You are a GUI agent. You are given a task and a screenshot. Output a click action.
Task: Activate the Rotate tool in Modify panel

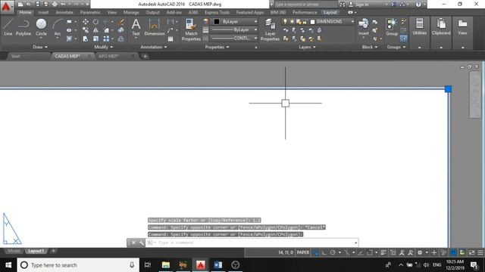pyautogui.click(x=96, y=22)
